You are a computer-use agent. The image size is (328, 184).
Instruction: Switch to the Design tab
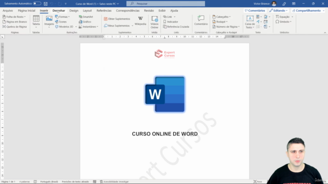(74, 11)
